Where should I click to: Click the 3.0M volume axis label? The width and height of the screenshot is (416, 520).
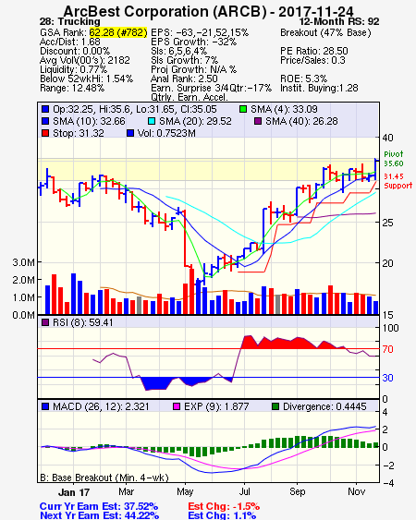23,262
